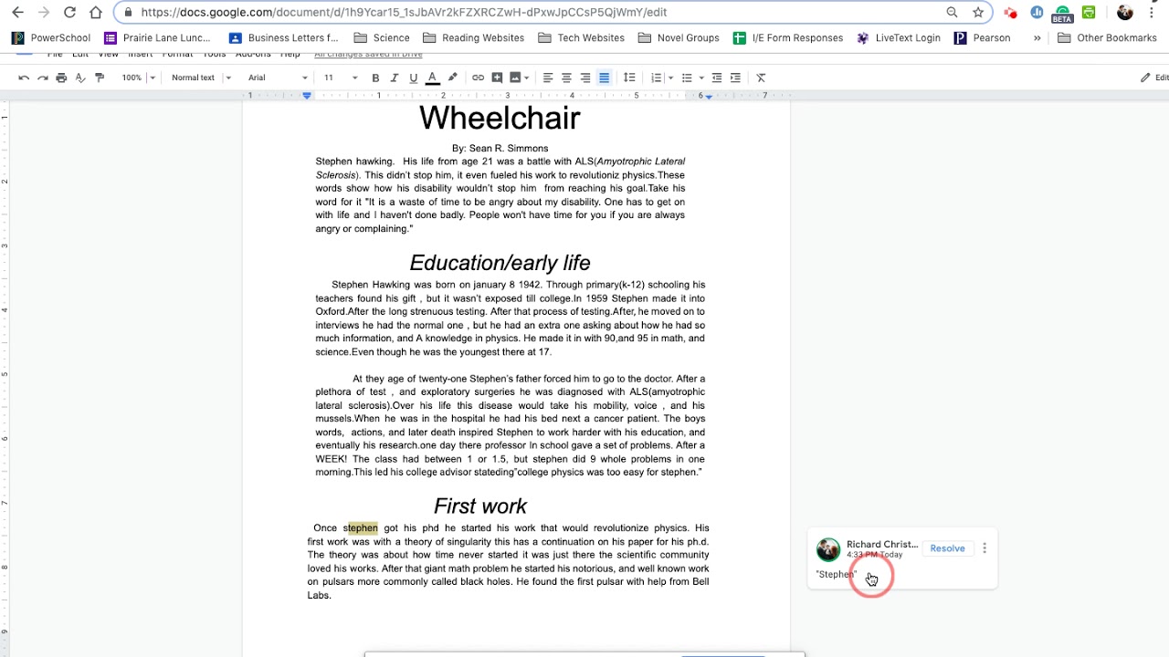Print the document
The image size is (1169, 657).
click(61, 78)
